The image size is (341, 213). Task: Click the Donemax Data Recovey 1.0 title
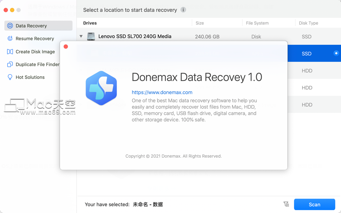coord(197,77)
